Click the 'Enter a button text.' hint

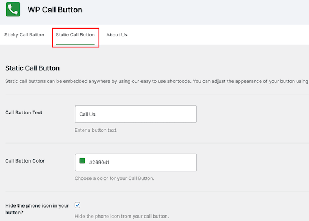(96, 130)
